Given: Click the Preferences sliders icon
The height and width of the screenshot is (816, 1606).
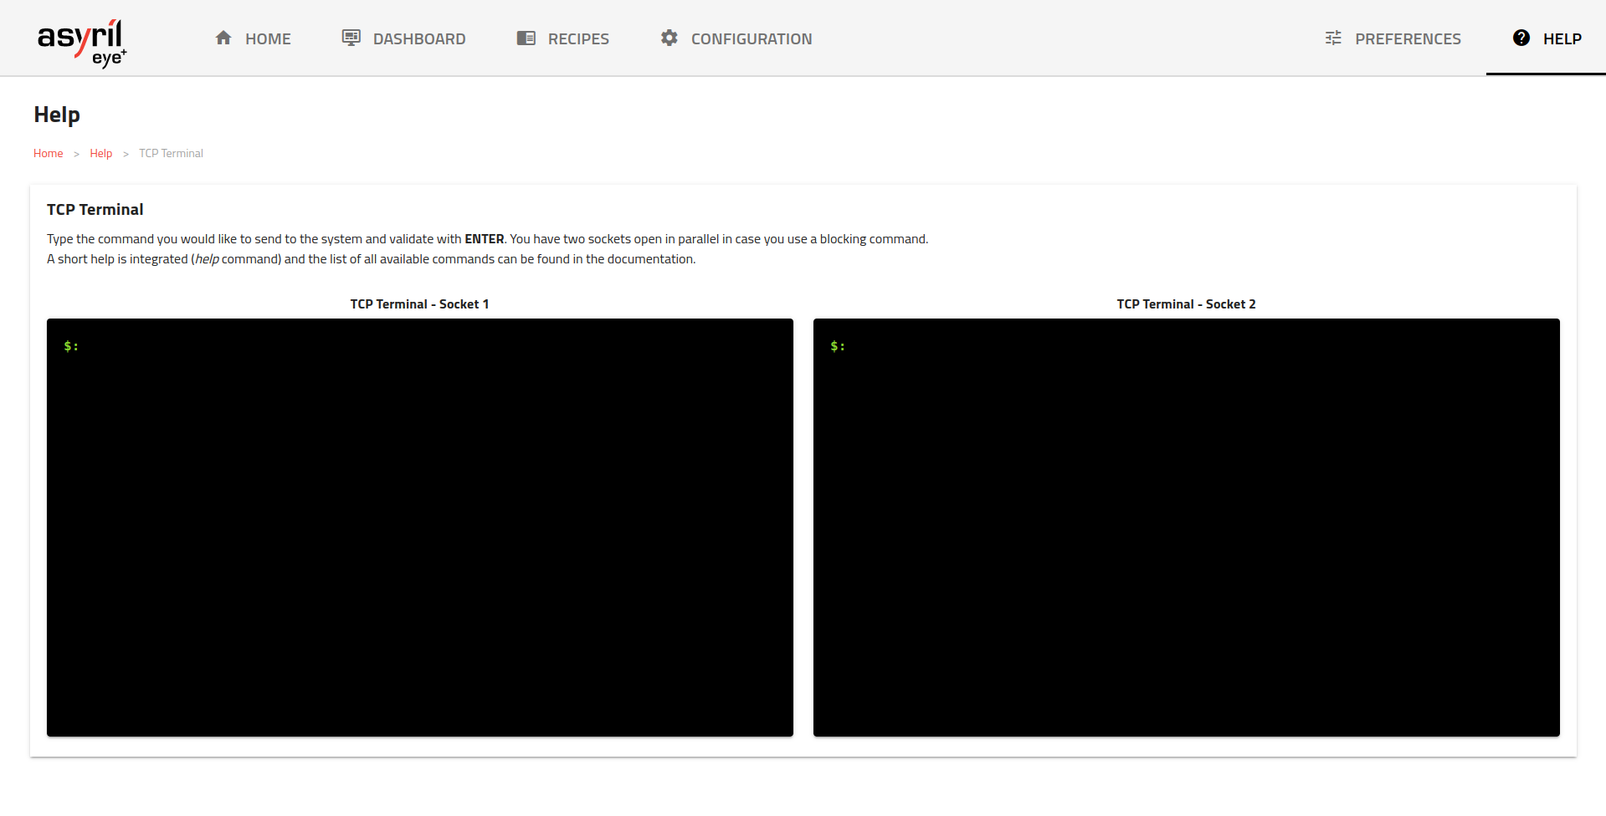Looking at the screenshot, I should (1333, 38).
